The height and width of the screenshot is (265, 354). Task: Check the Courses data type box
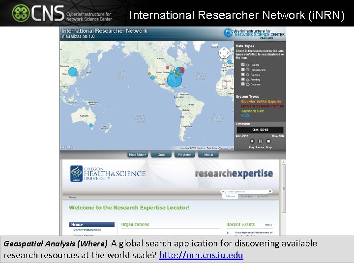click(x=243, y=84)
